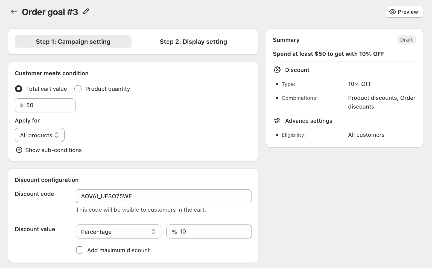Click the Advance settings sliders icon
Image resolution: width=432 pixels, height=268 pixels.
point(277,121)
